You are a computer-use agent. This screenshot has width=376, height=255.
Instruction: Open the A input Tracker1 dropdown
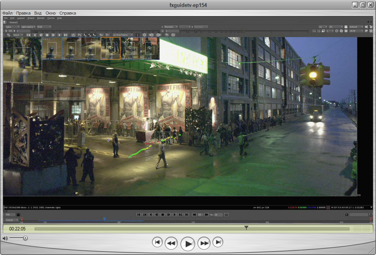[171, 27]
